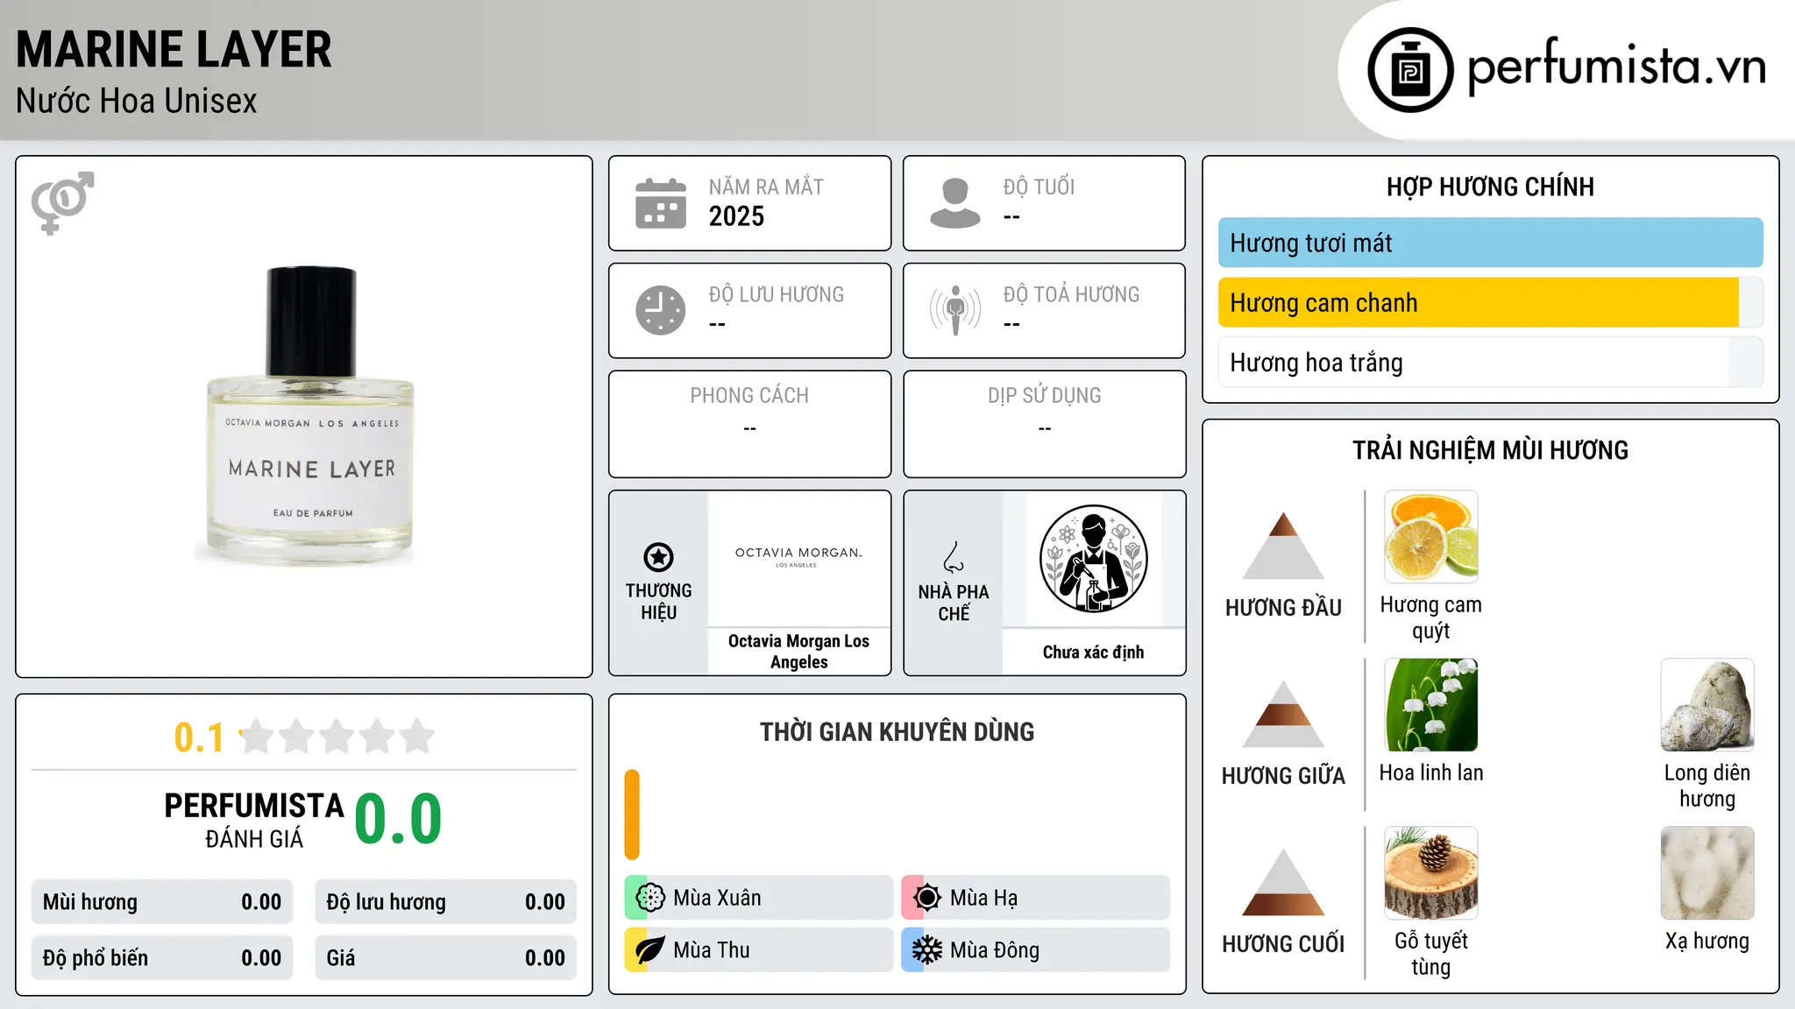Viewport: 1795px width, 1009px height.
Task: Click the sun icon for Mùa Hạ
Action: [926, 898]
